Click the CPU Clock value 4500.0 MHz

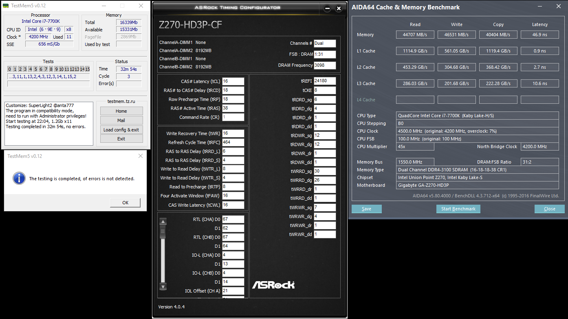pyautogui.click(x=478, y=131)
